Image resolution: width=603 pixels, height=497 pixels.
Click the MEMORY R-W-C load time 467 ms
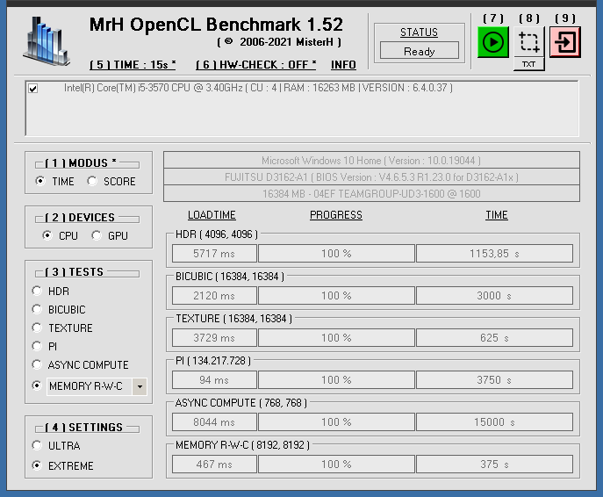pos(214,464)
